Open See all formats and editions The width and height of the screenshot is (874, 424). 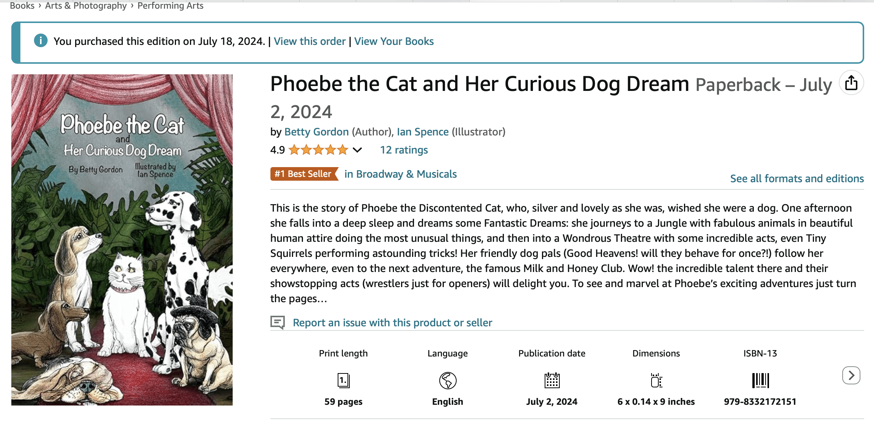(797, 178)
